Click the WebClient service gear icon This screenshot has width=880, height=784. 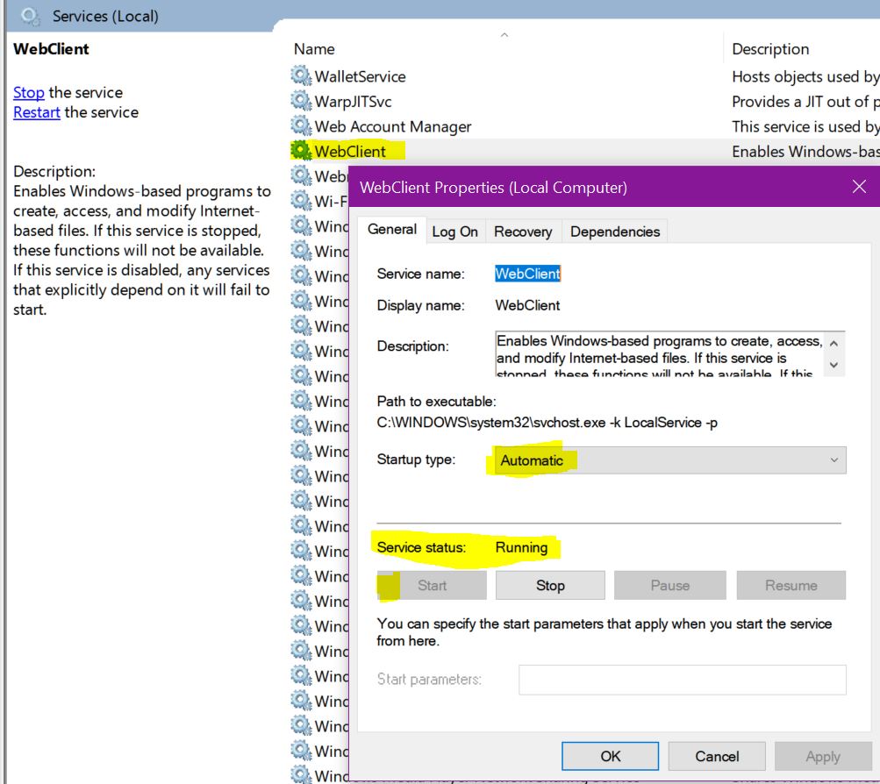(x=301, y=151)
